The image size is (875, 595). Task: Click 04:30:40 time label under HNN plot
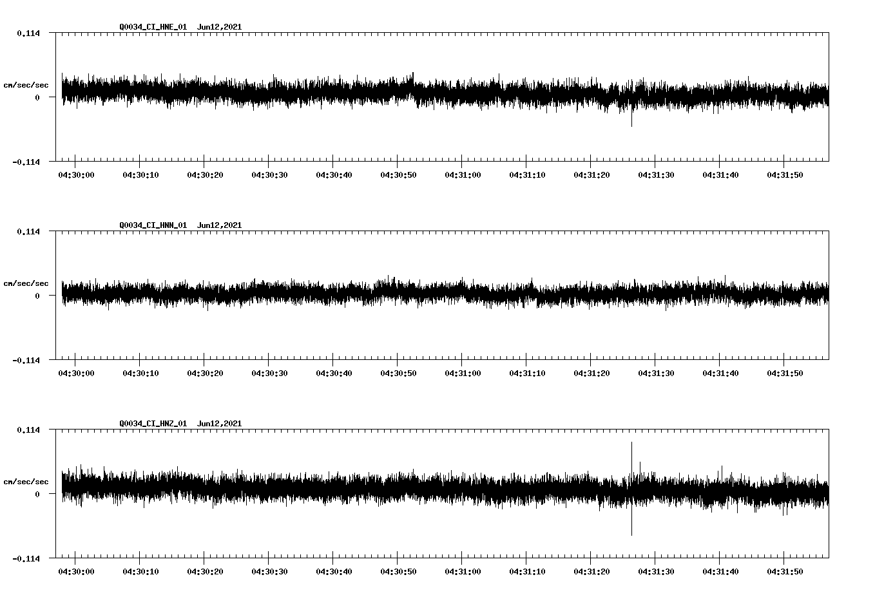click(x=334, y=373)
